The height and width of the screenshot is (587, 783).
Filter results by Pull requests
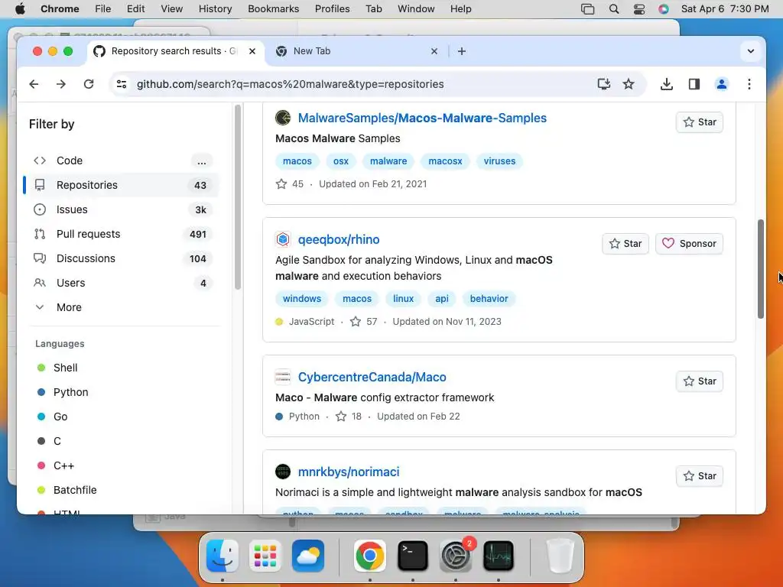coord(122,234)
